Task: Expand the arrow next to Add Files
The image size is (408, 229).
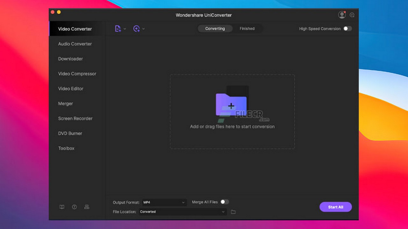Action: coord(125,29)
